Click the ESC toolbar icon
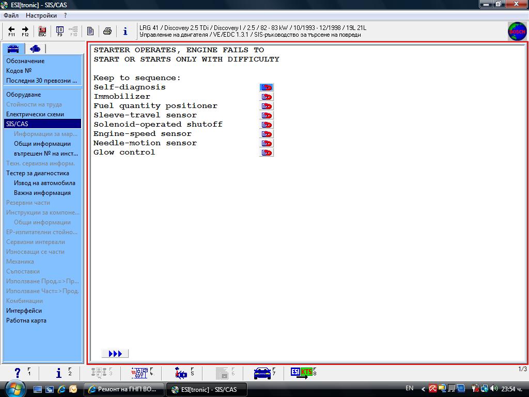 coord(42,31)
